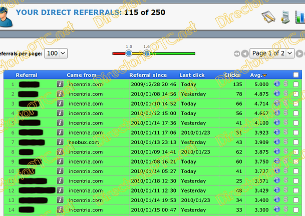Sort by the Last click column header

pos(192,75)
